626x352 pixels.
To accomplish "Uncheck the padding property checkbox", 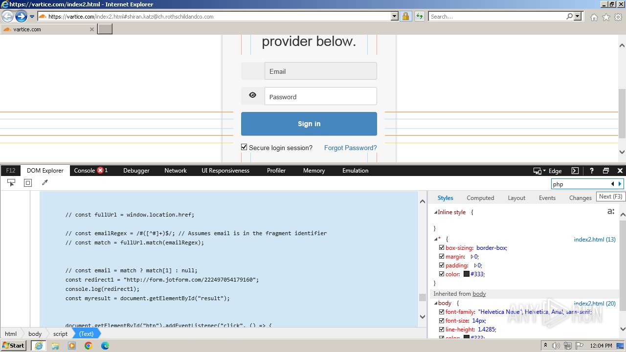I will click(442, 265).
